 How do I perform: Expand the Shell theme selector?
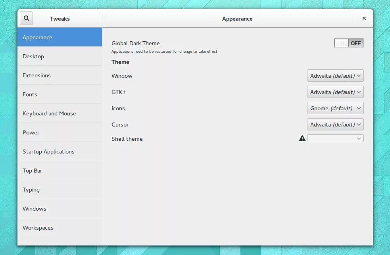[335, 138]
